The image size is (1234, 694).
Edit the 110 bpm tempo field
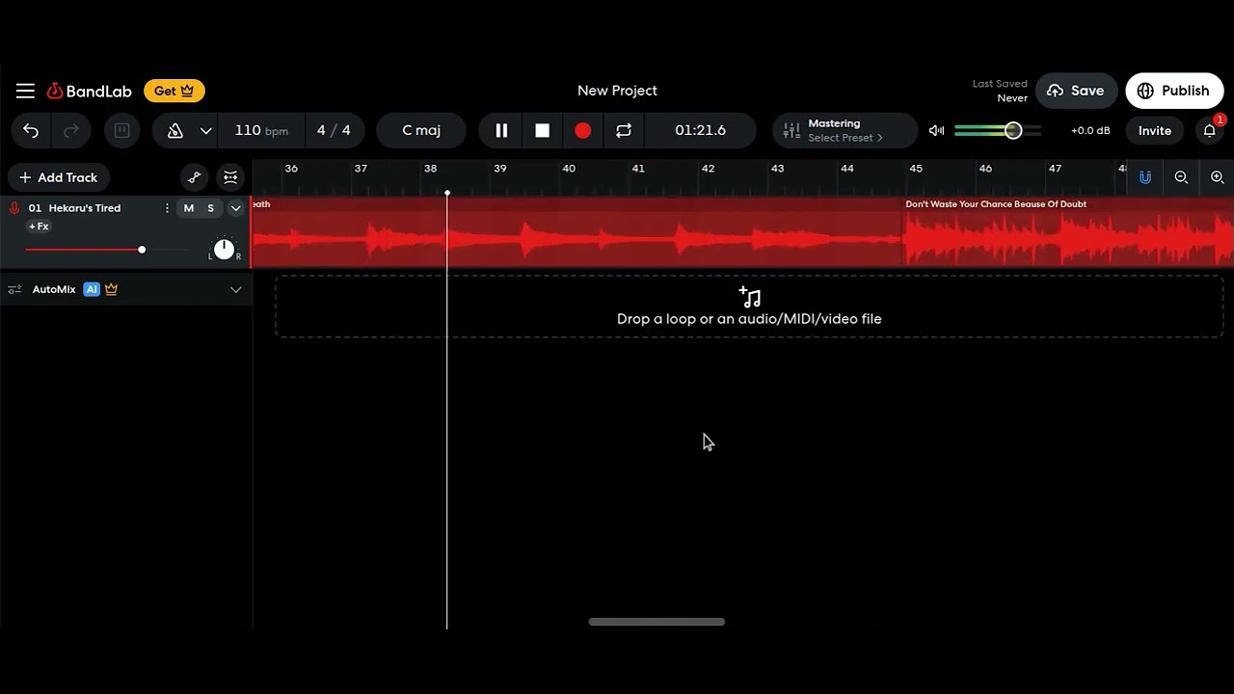click(x=261, y=130)
